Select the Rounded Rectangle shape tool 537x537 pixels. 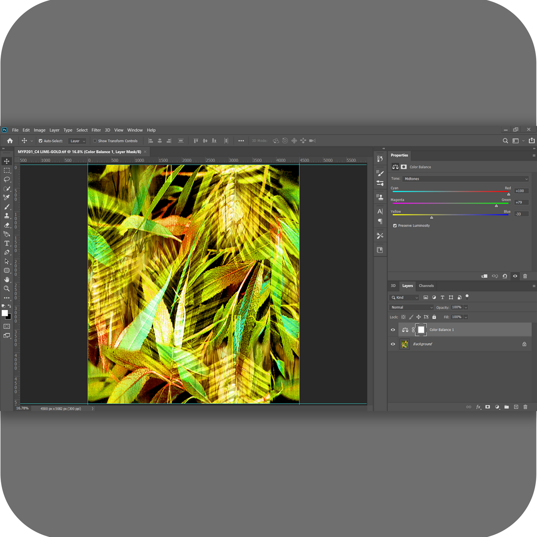[7, 271]
